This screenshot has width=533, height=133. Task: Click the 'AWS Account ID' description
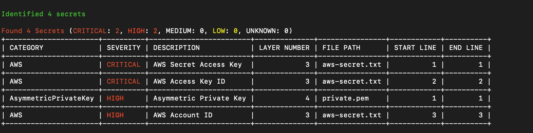click(183, 115)
